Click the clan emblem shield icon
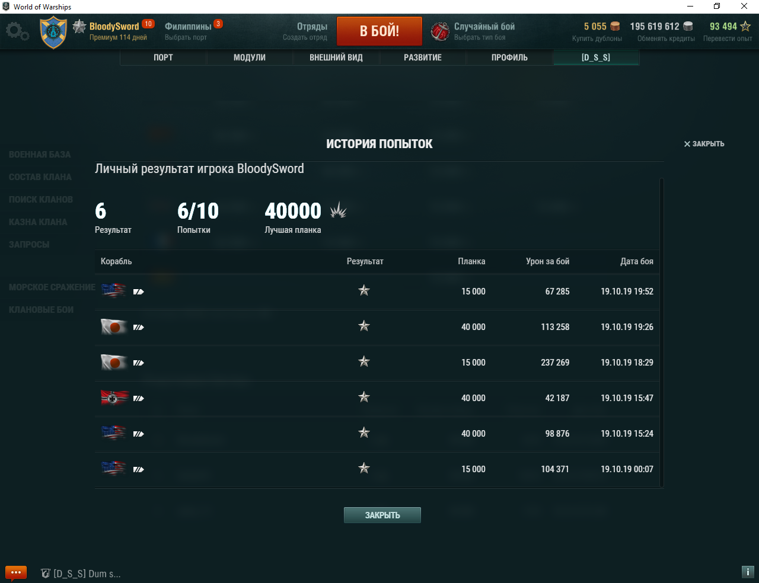The width and height of the screenshot is (759, 583). [53, 33]
